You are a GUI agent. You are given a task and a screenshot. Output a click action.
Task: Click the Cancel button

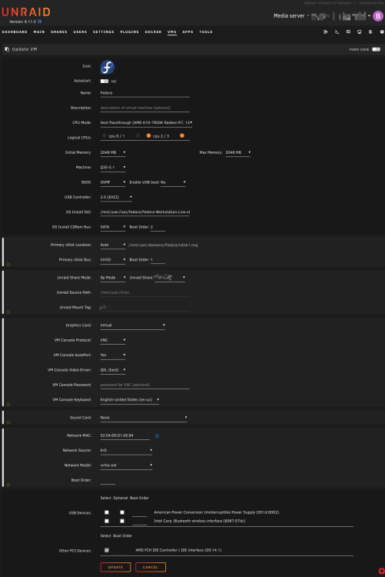[151, 567]
